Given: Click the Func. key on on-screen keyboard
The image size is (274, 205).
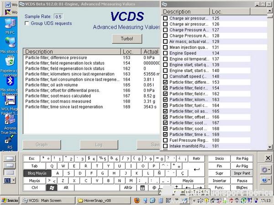Looking at the screenshot, I should pos(219,188).
